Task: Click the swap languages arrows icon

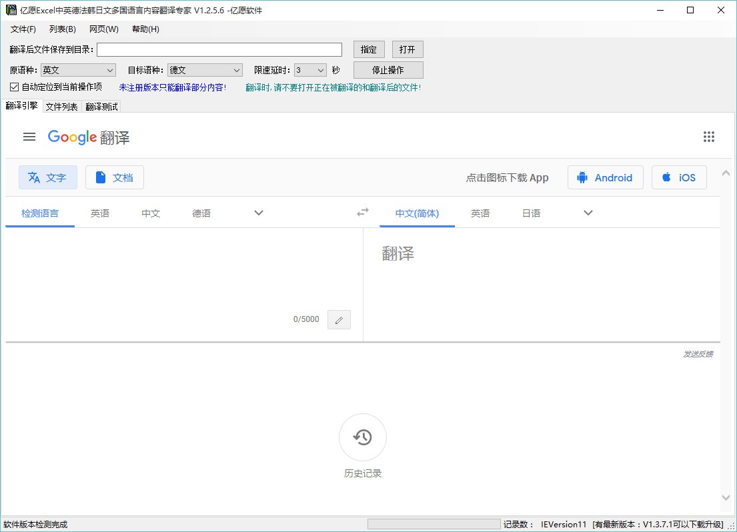Action: point(362,213)
